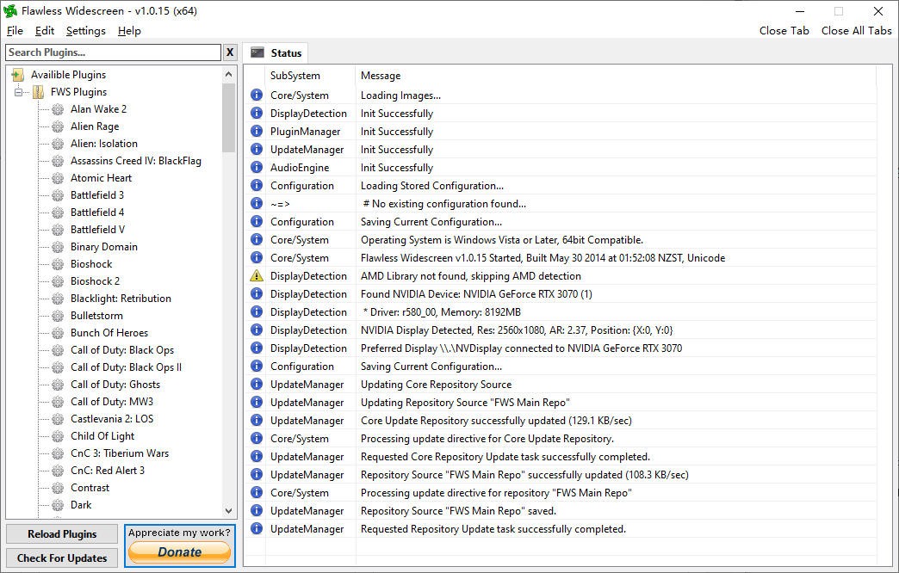
Task: Open the Settings menu
Action: [86, 31]
